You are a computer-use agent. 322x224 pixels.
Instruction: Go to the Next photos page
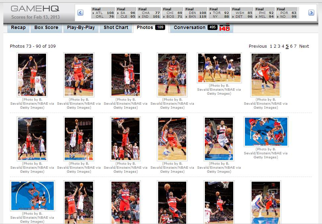point(304,46)
